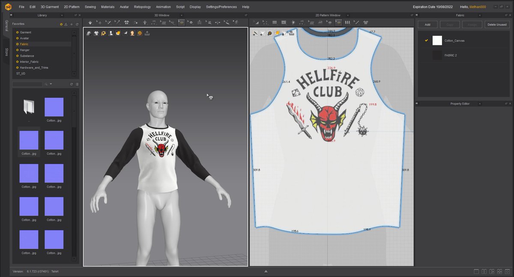Click the refresh icon beside library search
The height and width of the screenshot is (277, 514).
[72, 84]
